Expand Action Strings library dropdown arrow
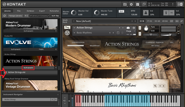The height and width of the screenshot is (107, 185). 56,68
